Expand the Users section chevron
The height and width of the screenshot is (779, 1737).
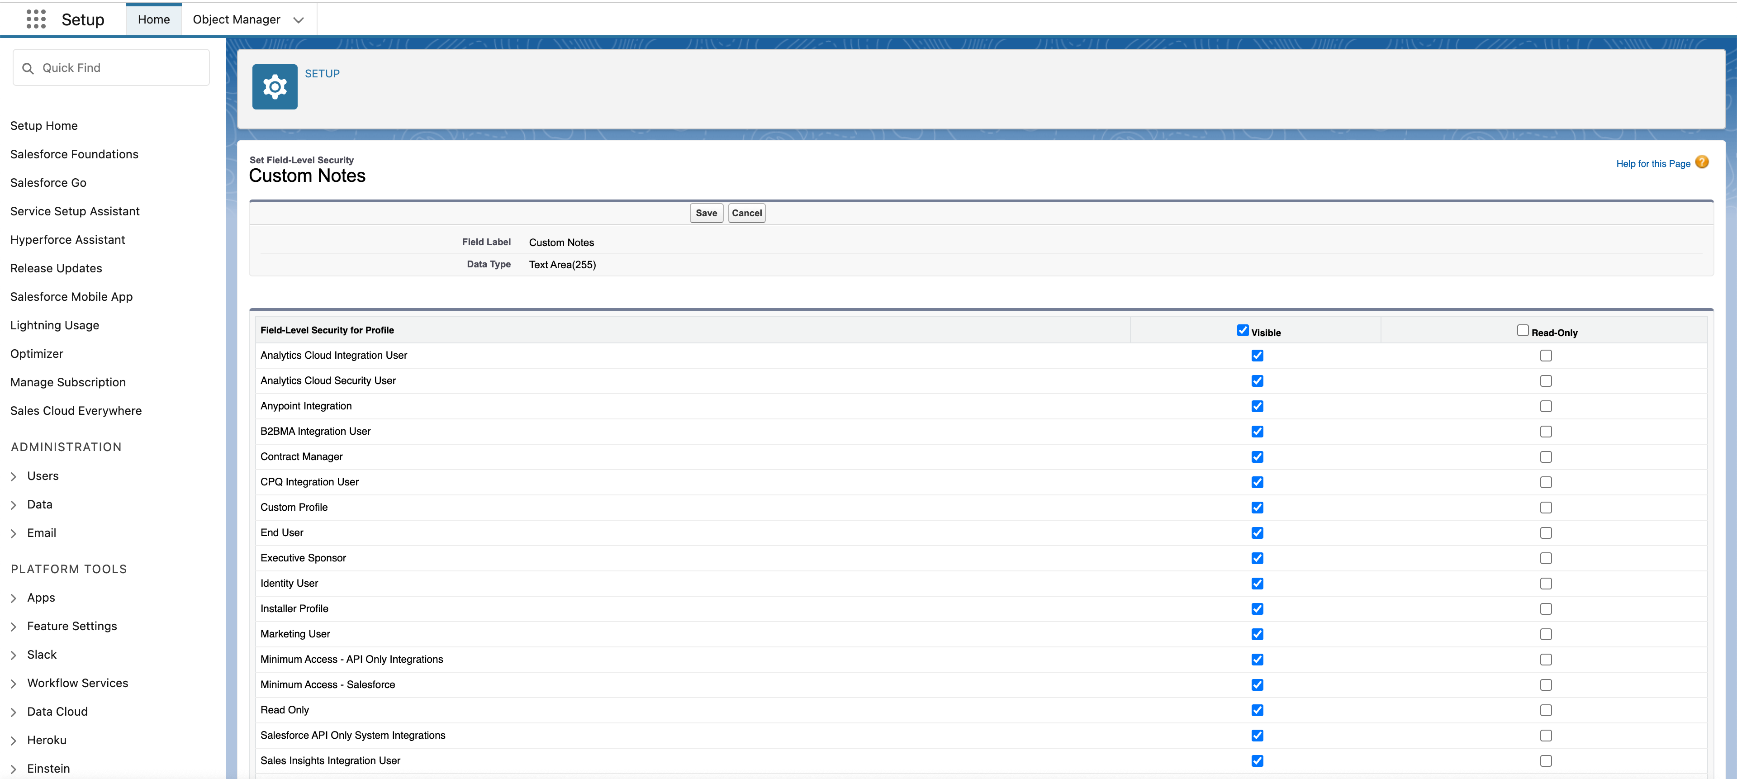click(x=14, y=477)
